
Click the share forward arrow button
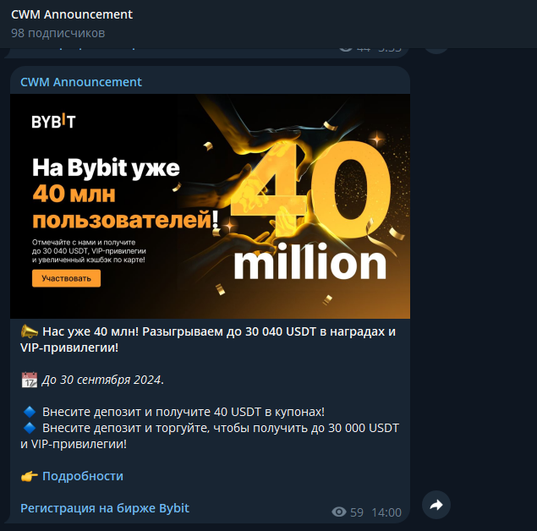coord(436,505)
